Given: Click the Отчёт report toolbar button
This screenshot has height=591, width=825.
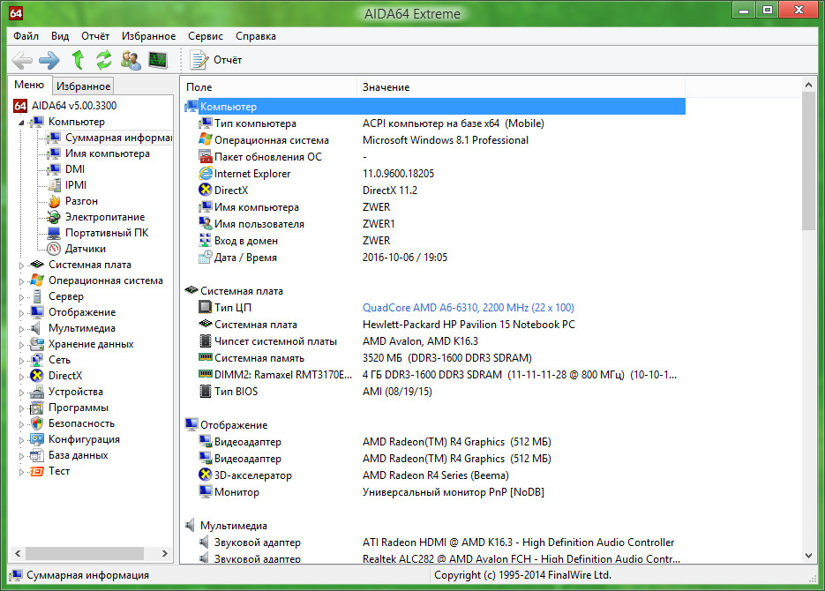Looking at the screenshot, I should pos(217,60).
